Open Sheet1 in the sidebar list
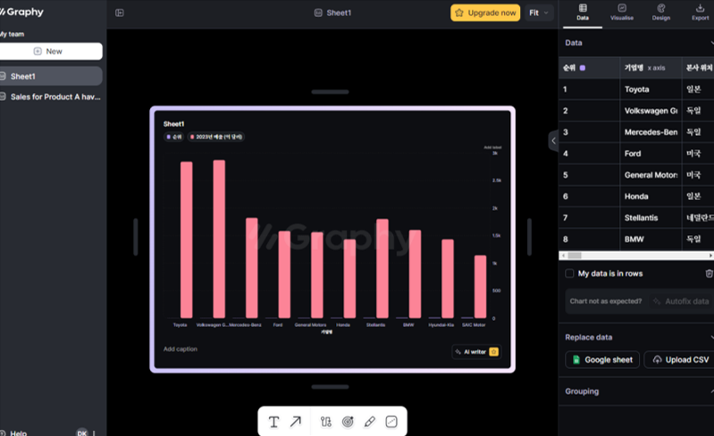Viewport: 714px width, 436px height. coord(50,77)
